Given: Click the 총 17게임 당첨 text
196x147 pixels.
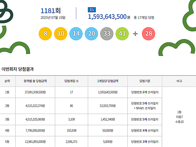Looking at the screenshot, I should click(144, 18).
